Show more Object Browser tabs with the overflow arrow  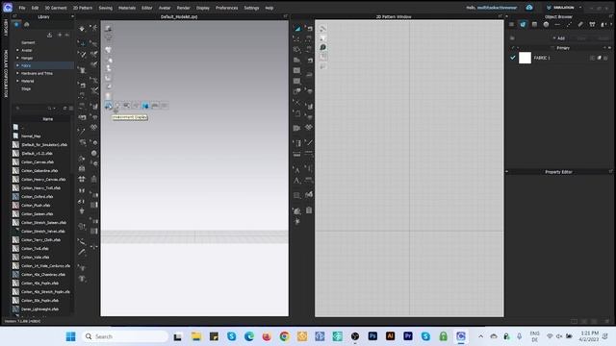tap(611, 24)
